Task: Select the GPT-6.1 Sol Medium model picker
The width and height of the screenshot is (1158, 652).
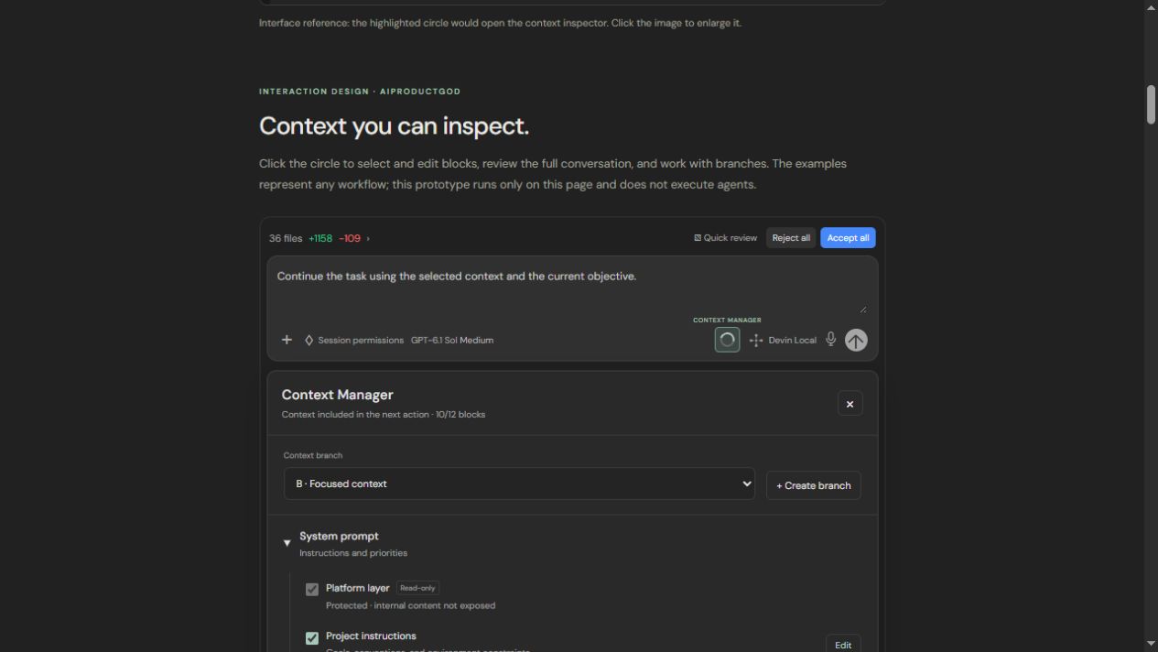Action: click(452, 340)
